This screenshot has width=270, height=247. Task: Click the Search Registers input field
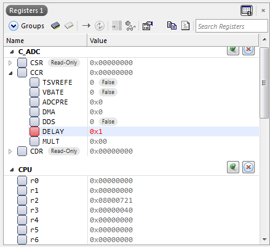[x=232, y=26]
